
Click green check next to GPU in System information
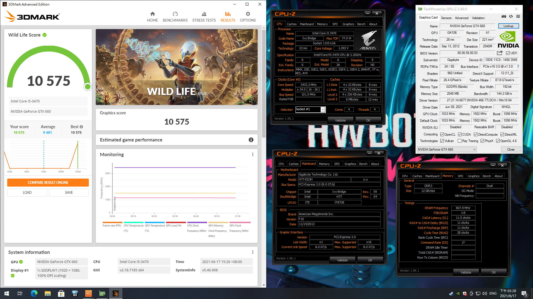21,262
